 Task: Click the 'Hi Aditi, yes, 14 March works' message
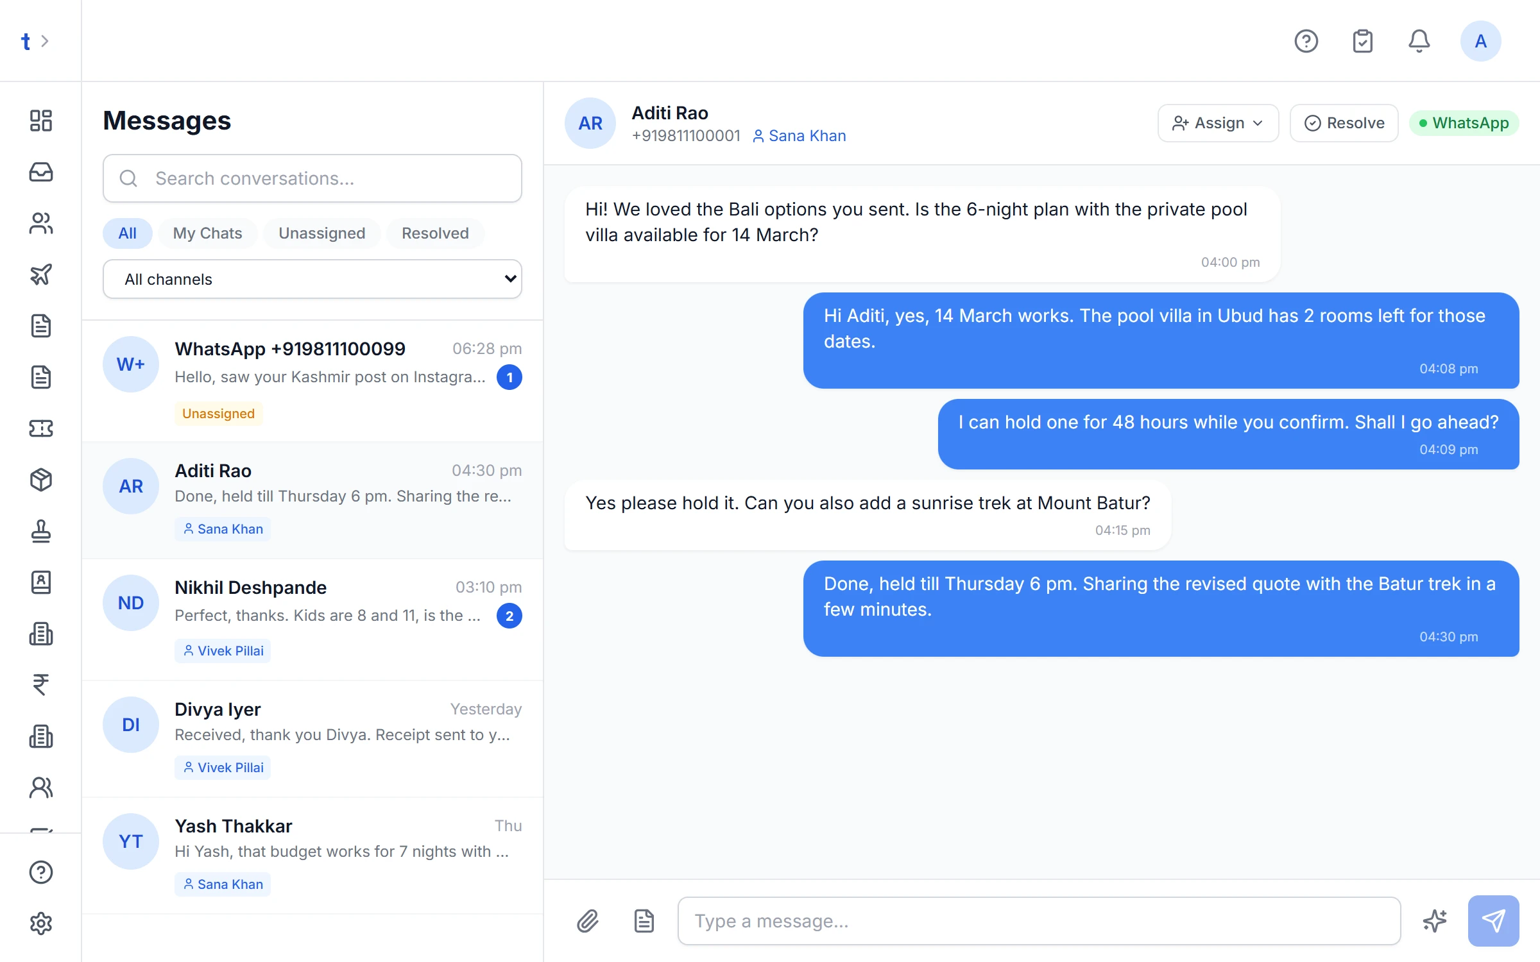(x=1161, y=341)
